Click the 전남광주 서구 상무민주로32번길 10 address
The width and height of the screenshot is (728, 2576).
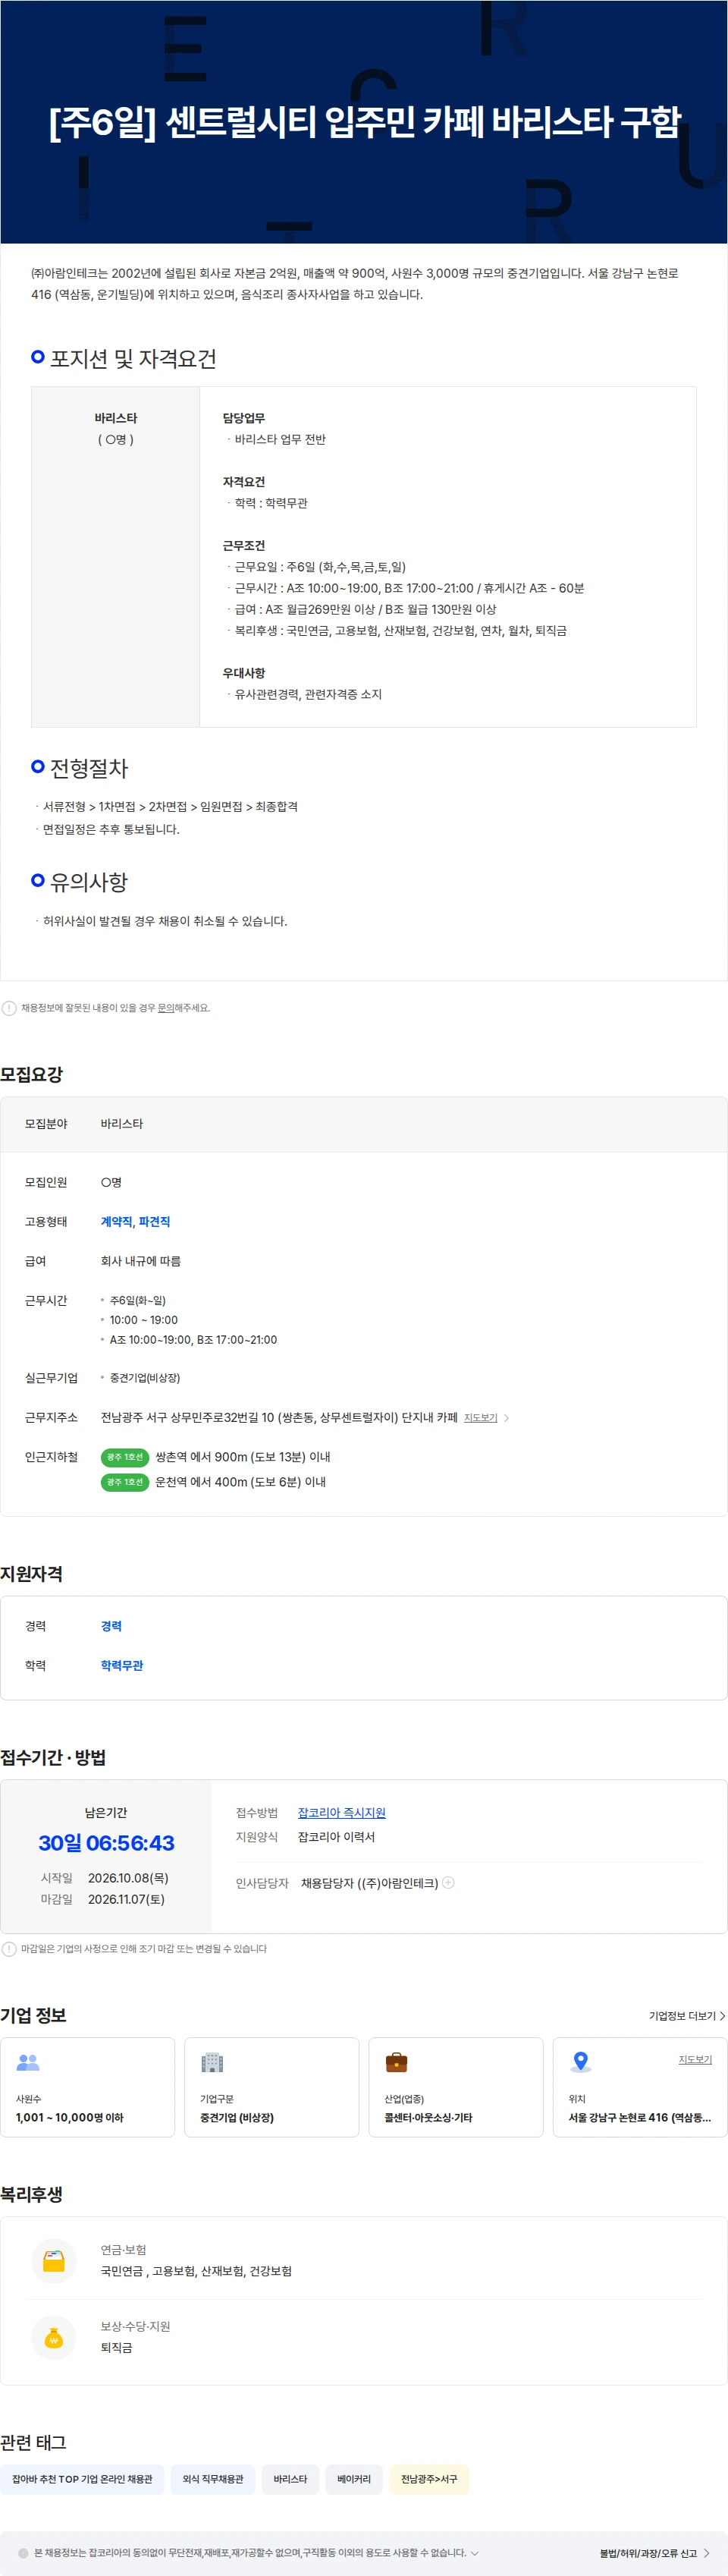(279, 1418)
